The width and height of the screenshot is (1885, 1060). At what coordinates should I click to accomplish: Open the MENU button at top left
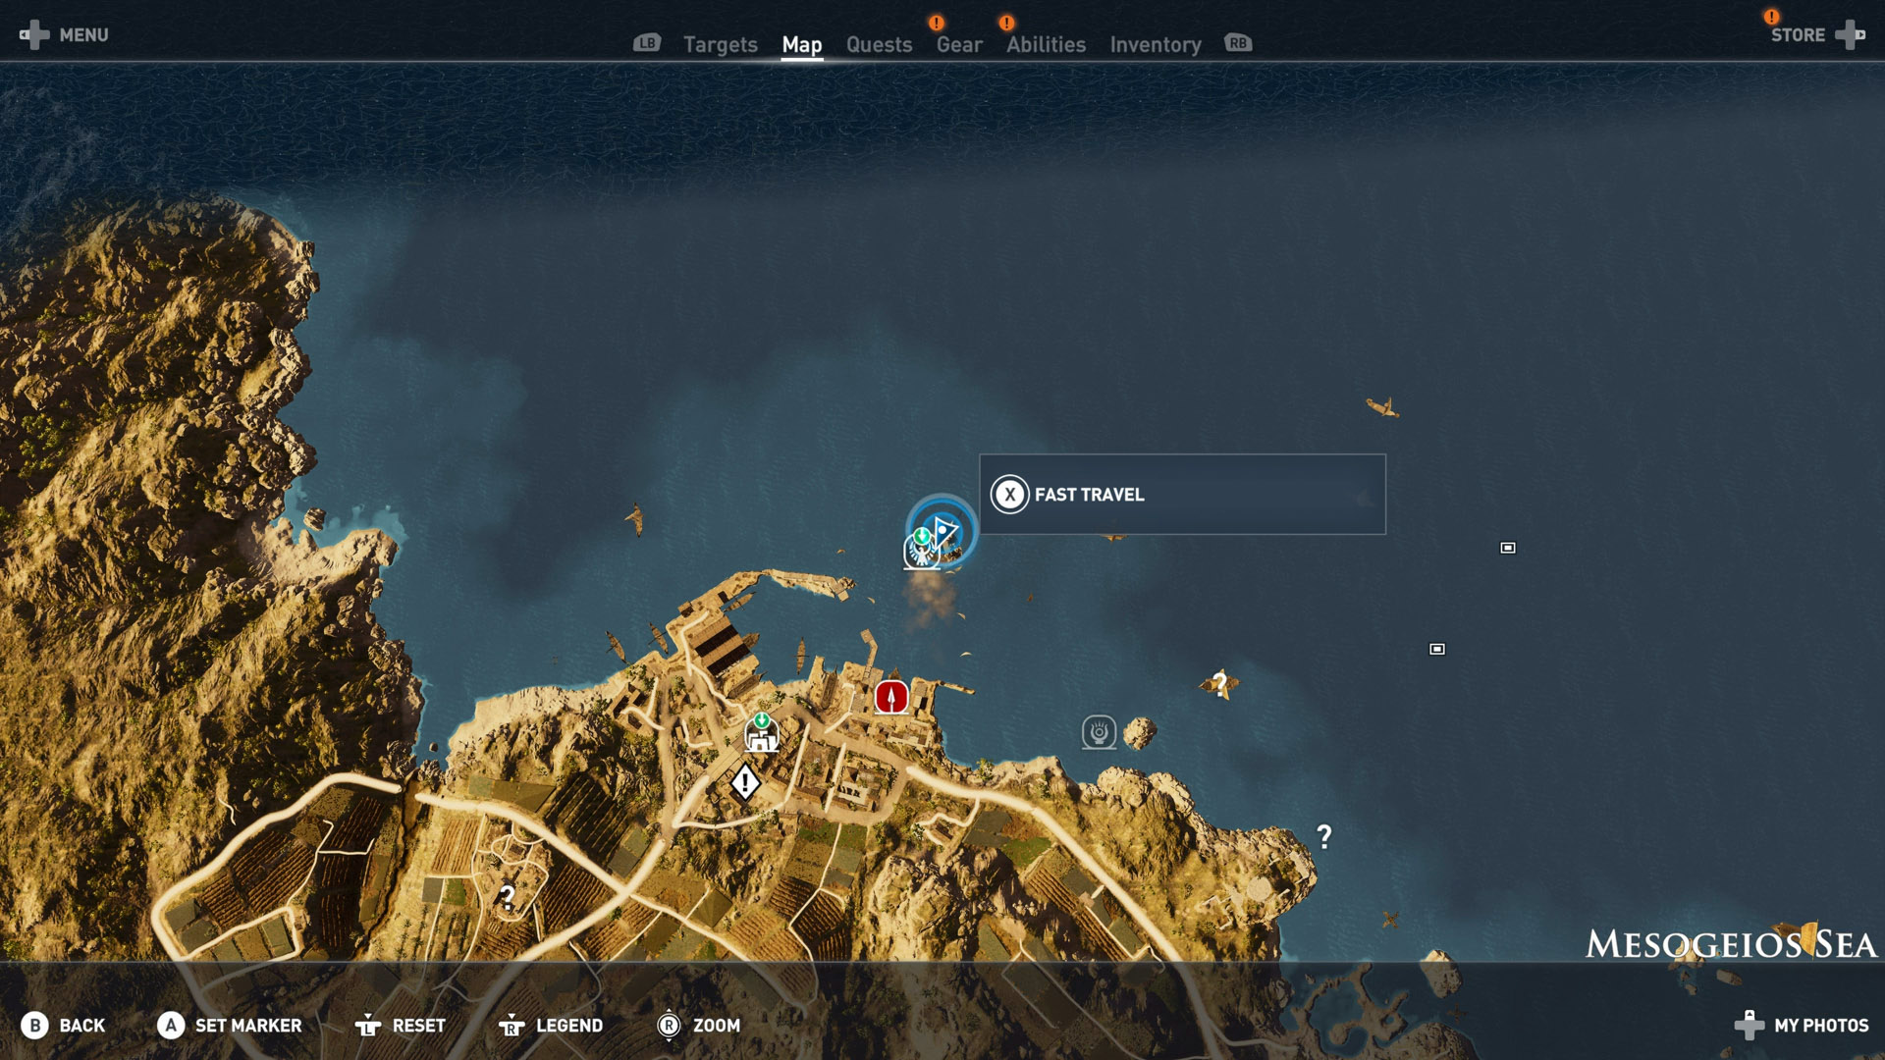[65, 35]
